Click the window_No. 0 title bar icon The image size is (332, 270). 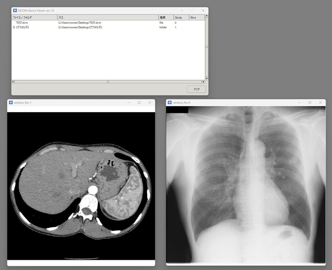pyautogui.click(x=170, y=103)
